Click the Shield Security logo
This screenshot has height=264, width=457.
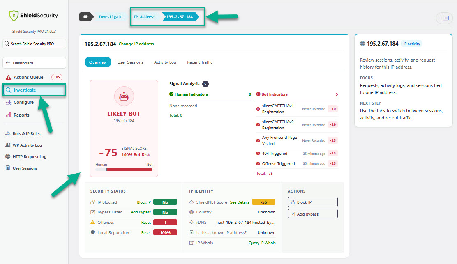pyautogui.click(x=34, y=16)
